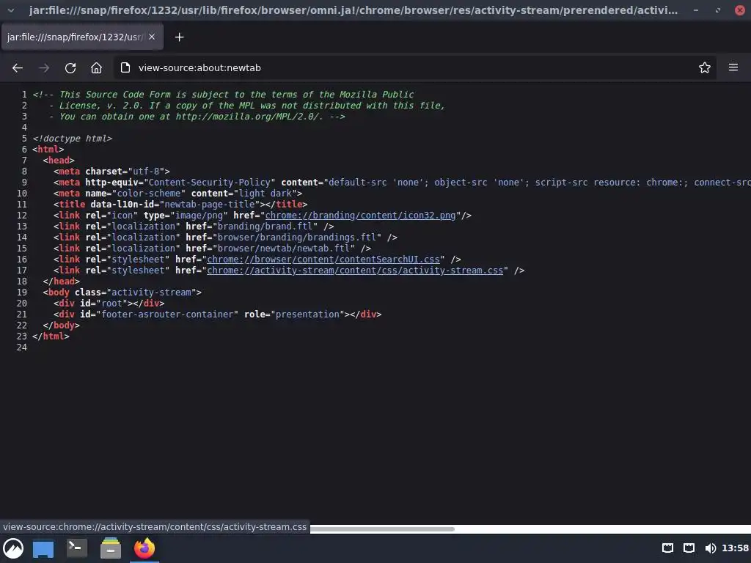Click the 'activity-stream' body class value
751x563 pixels.
coord(151,292)
